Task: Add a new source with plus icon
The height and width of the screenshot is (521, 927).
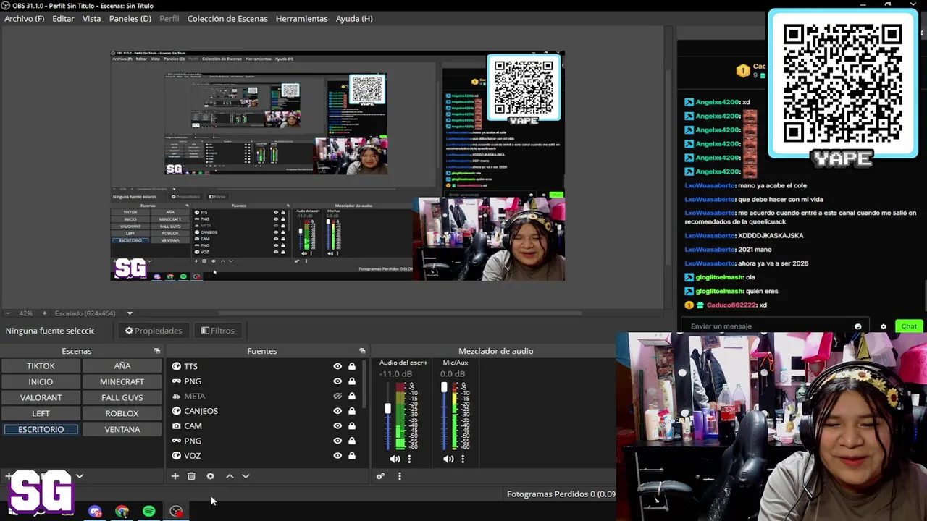Action: [x=175, y=476]
